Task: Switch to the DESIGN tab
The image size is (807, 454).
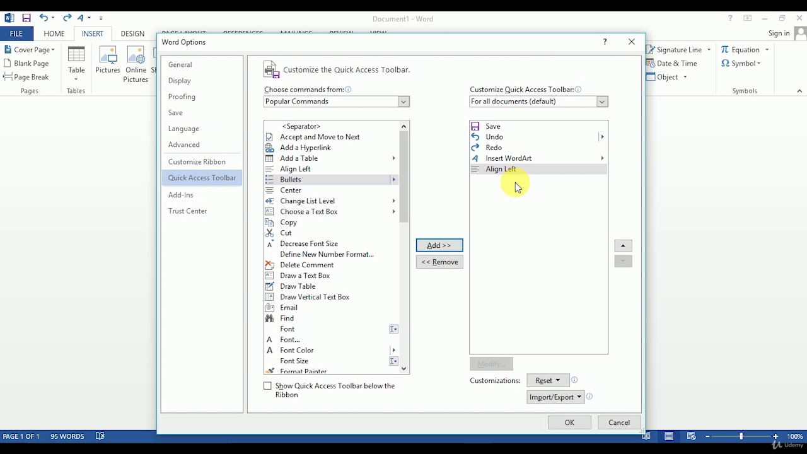Action: tap(132, 33)
